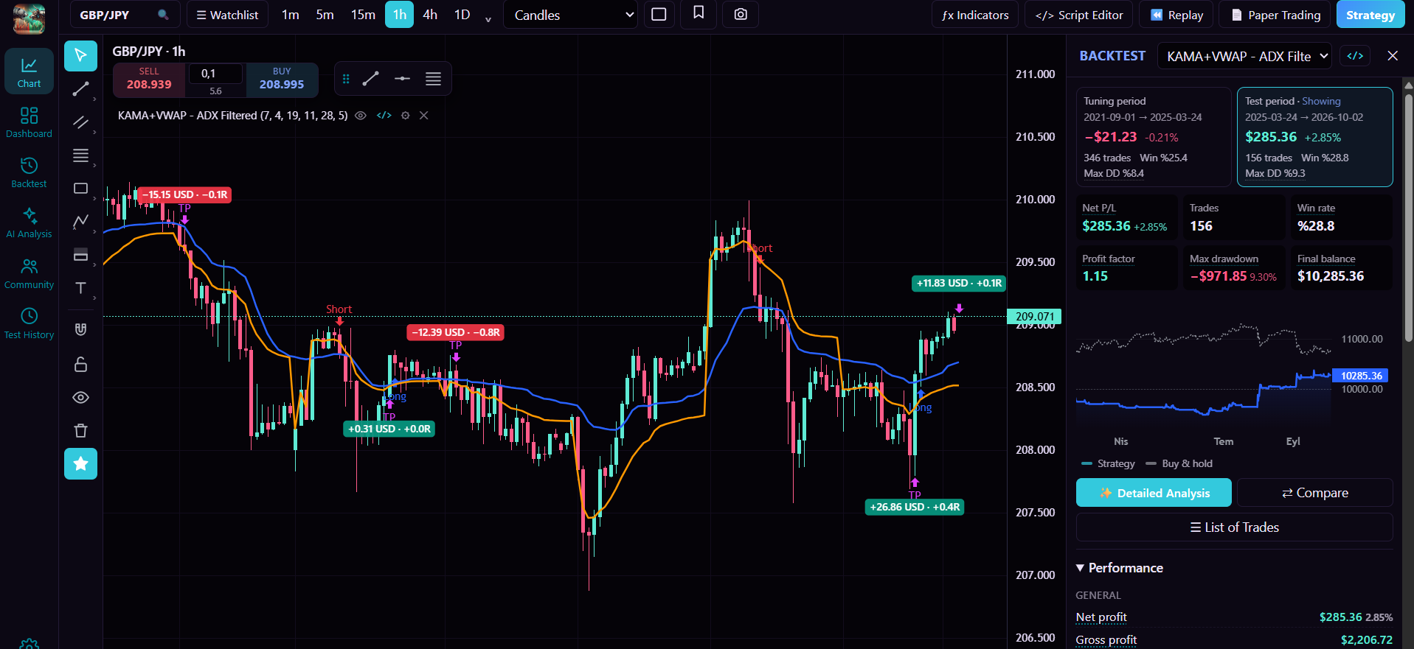This screenshot has width=1414, height=649.
Task: Open the favorites star button
Action: click(x=80, y=464)
